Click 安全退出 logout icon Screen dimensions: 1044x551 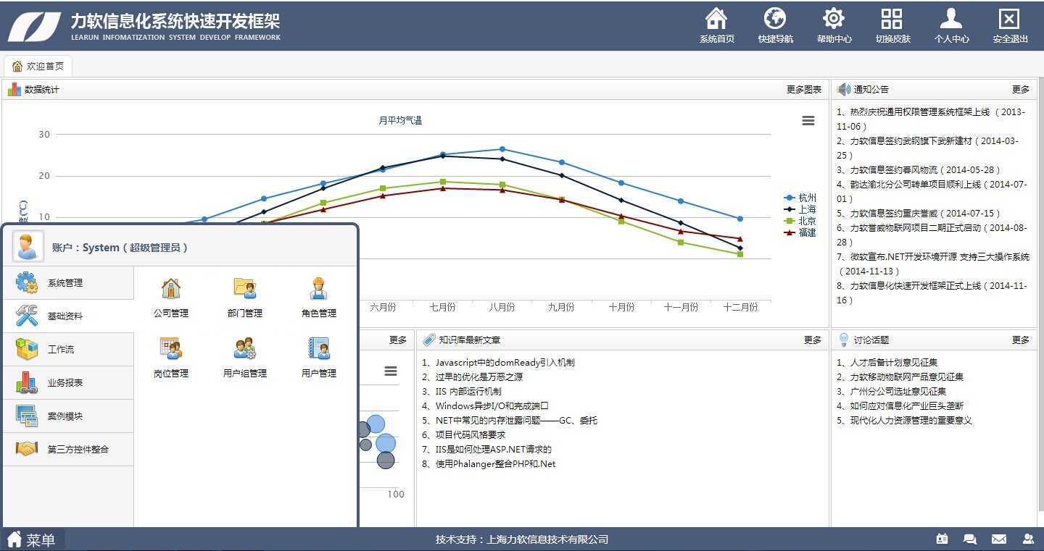point(1009,19)
